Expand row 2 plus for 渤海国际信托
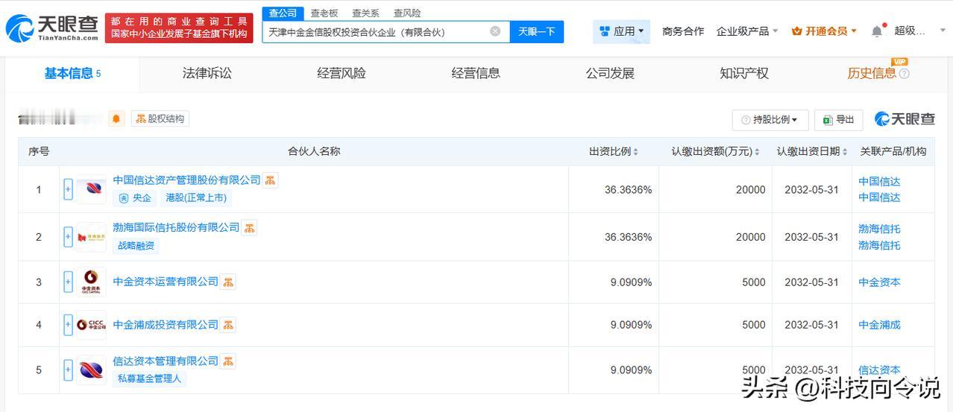Screen dimensions: 953x412 click(68, 237)
